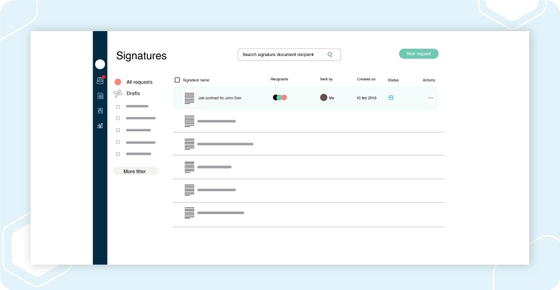The height and width of the screenshot is (290, 560).
Task: Click the Signature name column header
Action: (196, 80)
